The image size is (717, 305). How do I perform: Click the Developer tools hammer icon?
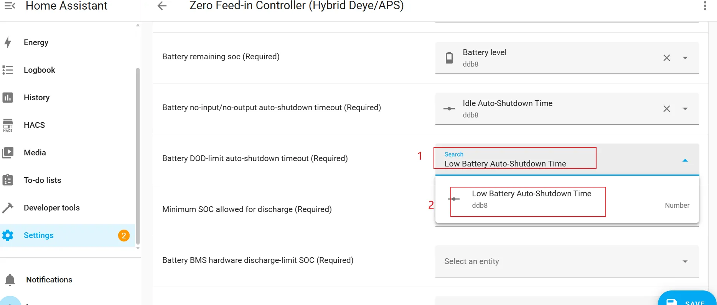pyautogui.click(x=8, y=208)
